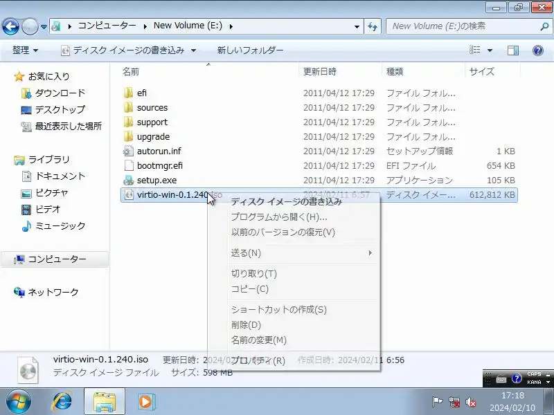Screen dimensions: 554x415
Task: Click the Action Center flag tray icon
Action: (437, 402)
